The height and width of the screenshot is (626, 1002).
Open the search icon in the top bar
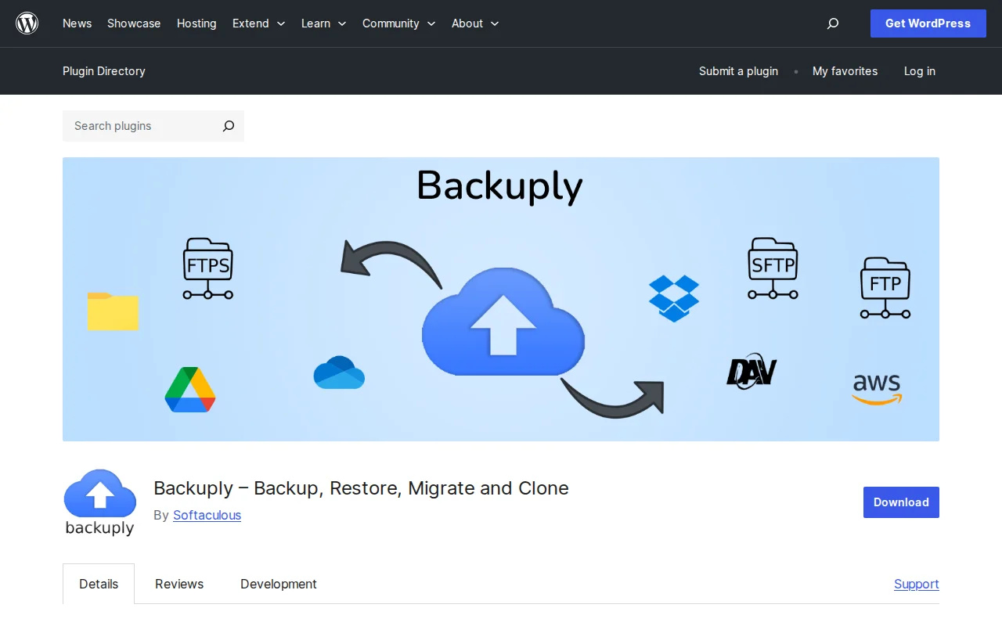(x=832, y=23)
